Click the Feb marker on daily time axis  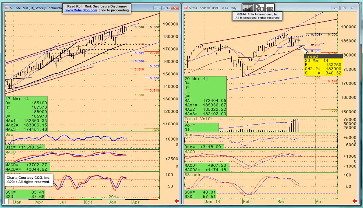[246, 202]
